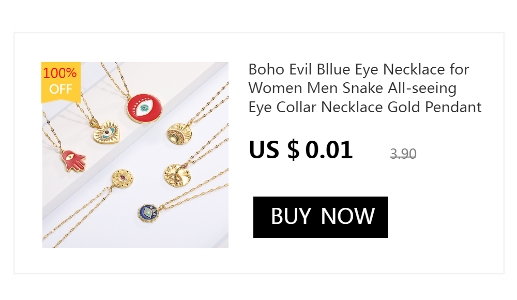517x300 pixels.
Task: Click the 'Eye Collar Necklace Gold Pendant' text
Action: point(365,107)
